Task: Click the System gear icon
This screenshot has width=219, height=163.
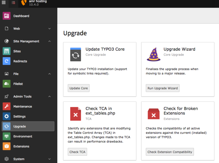Action: 7,159
